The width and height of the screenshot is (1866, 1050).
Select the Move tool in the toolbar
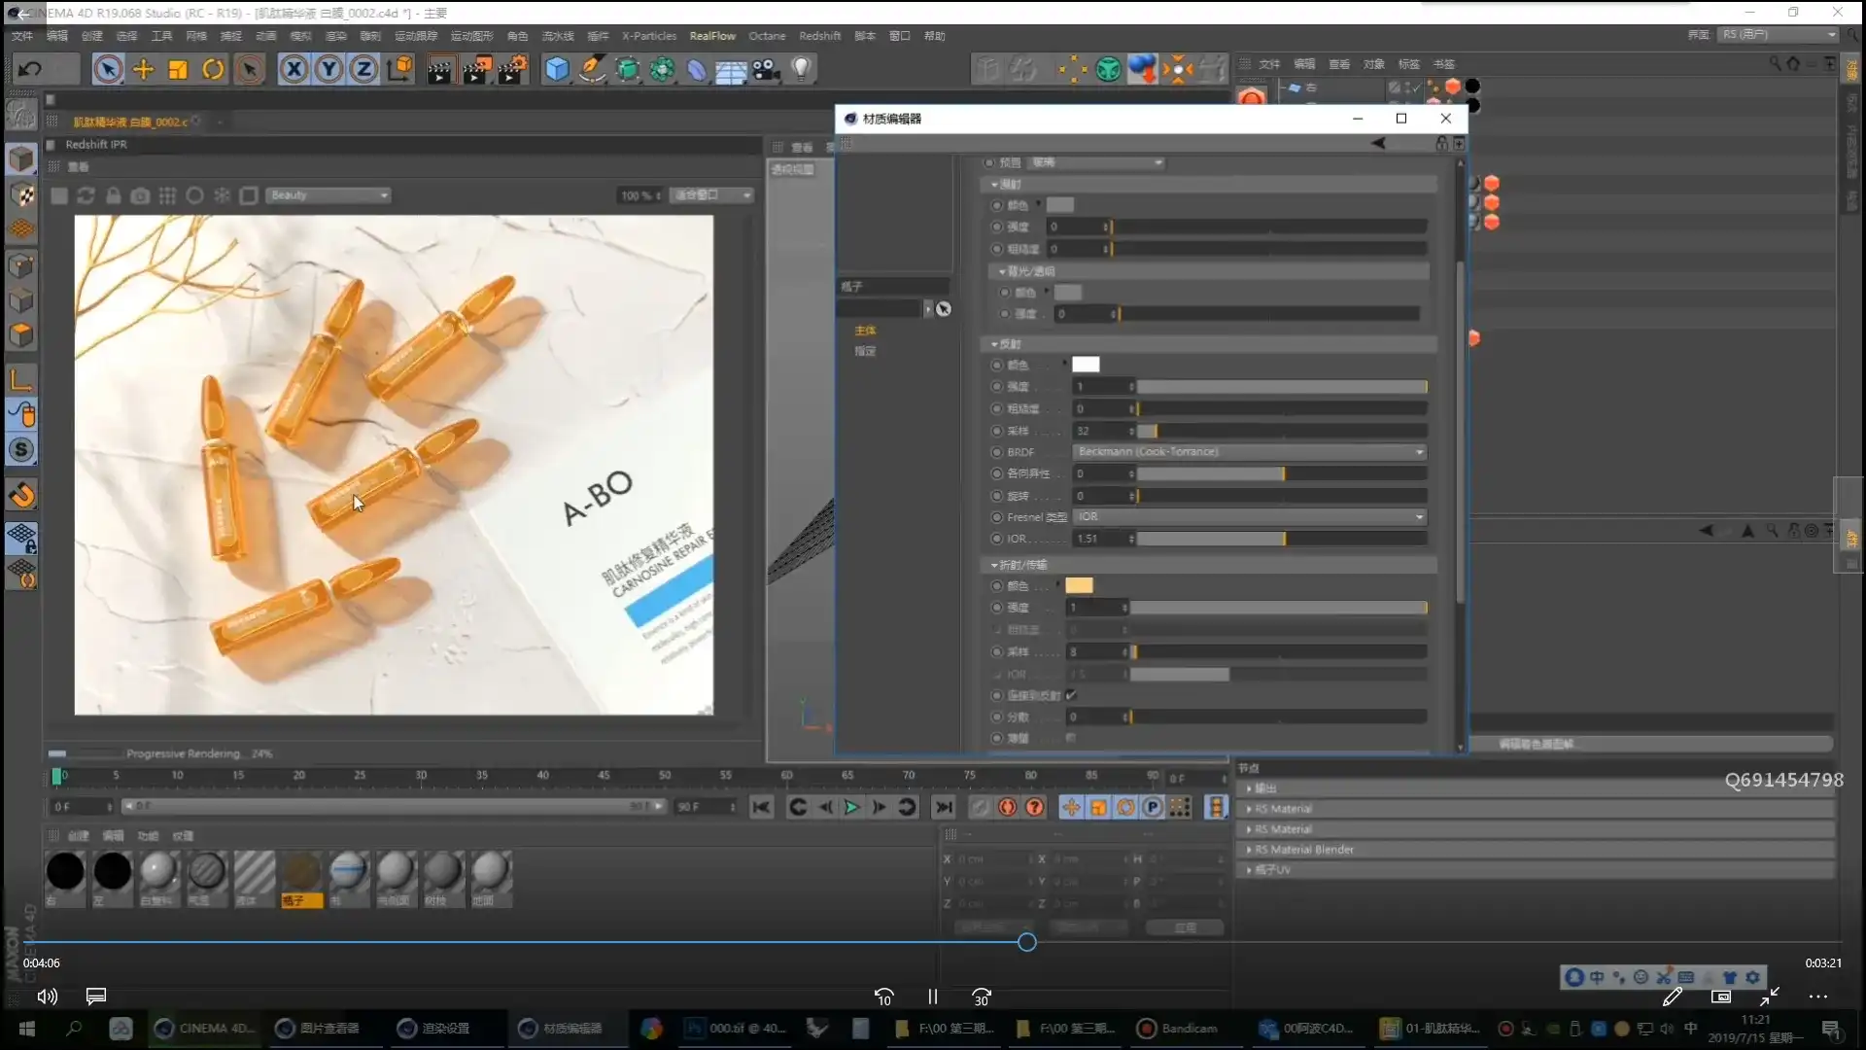143,69
